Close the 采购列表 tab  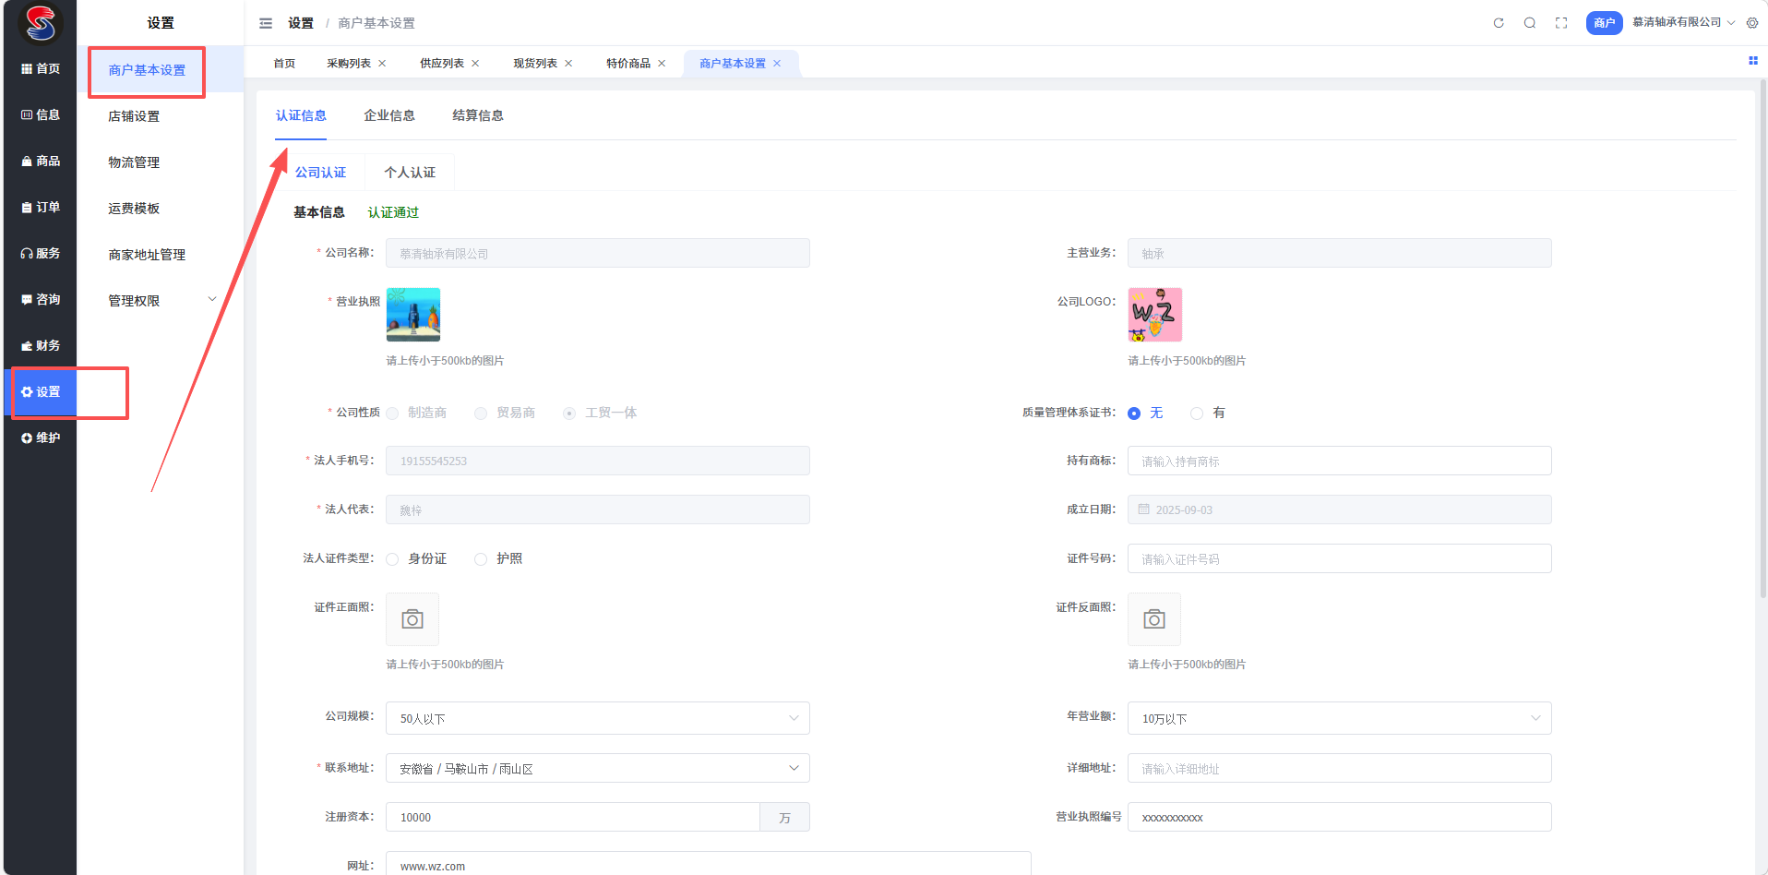383,64
